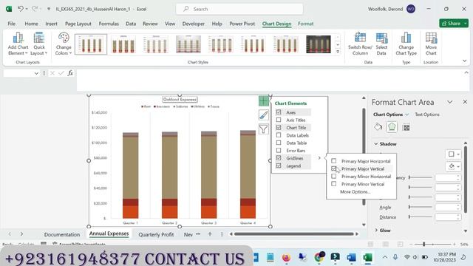Open Change Colors palette

click(64, 44)
